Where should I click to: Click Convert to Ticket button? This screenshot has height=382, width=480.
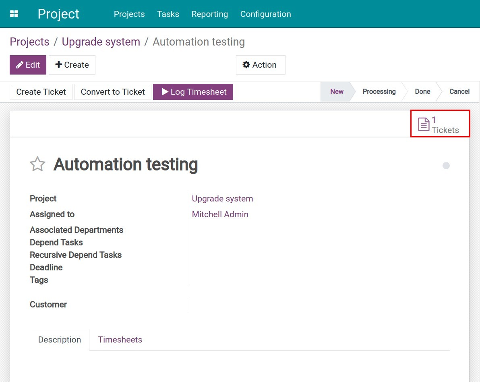(x=113, y=92)
